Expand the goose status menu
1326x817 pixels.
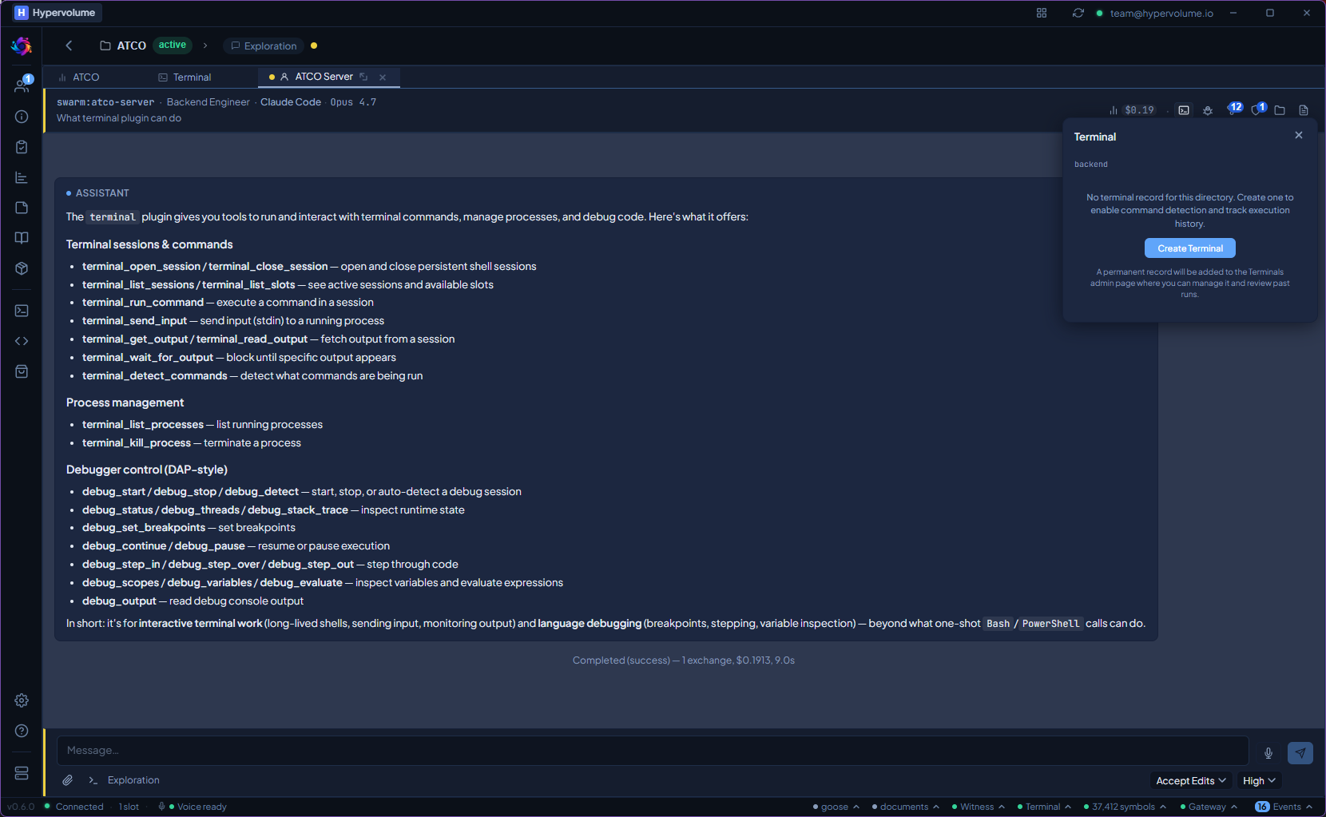pyautogui.click(x=836, y=807)
